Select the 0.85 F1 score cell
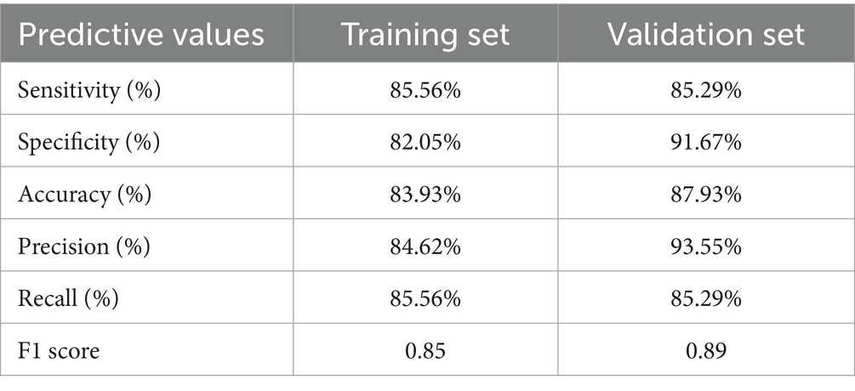The image size is (855, 391). [x=425, y=349]
